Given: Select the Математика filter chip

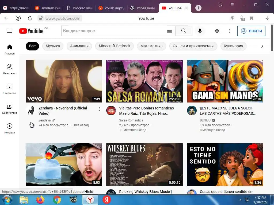Looking at the screenshot, I should coord(151,46).
